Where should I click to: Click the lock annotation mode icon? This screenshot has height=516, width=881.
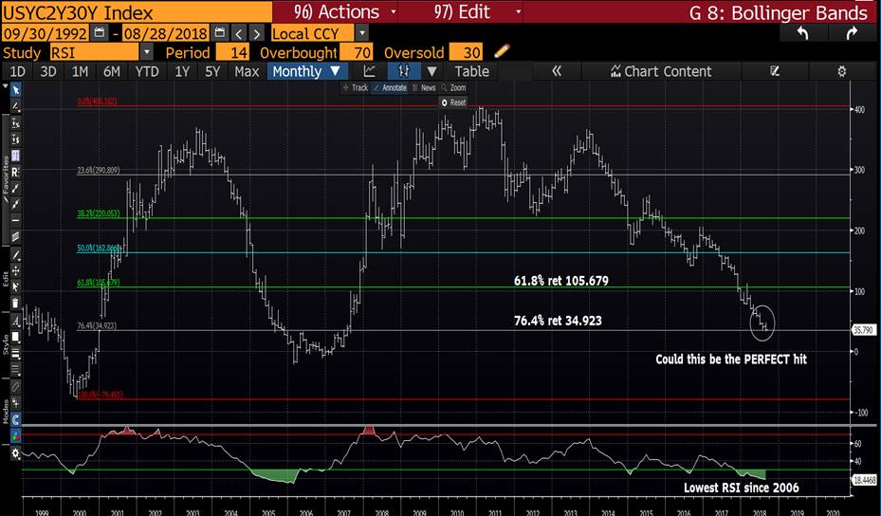coord(16,403)
